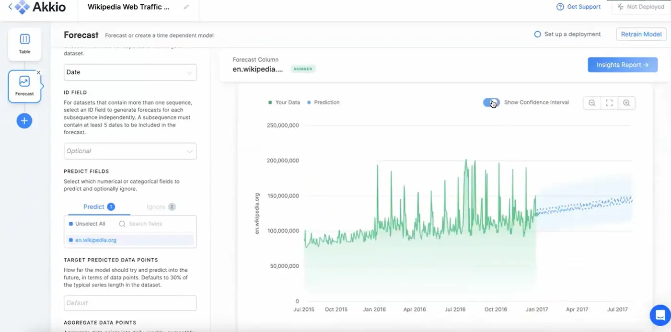671x332 pixels.
Task: Click the fullscreen chart icon
Action: point(609,103)
